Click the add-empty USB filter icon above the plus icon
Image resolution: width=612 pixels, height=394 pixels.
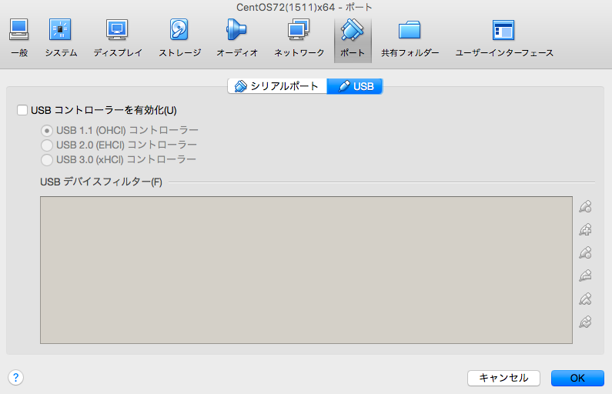point(585,206)
